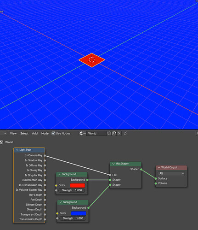The height and width of the screenshot is (230, 198).
Task: Open the View menu in node editor
Action: (13, 133)
